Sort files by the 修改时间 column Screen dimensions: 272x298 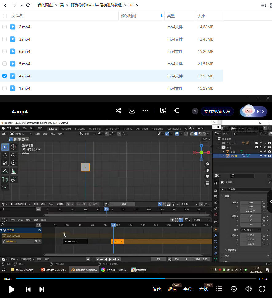128,16
